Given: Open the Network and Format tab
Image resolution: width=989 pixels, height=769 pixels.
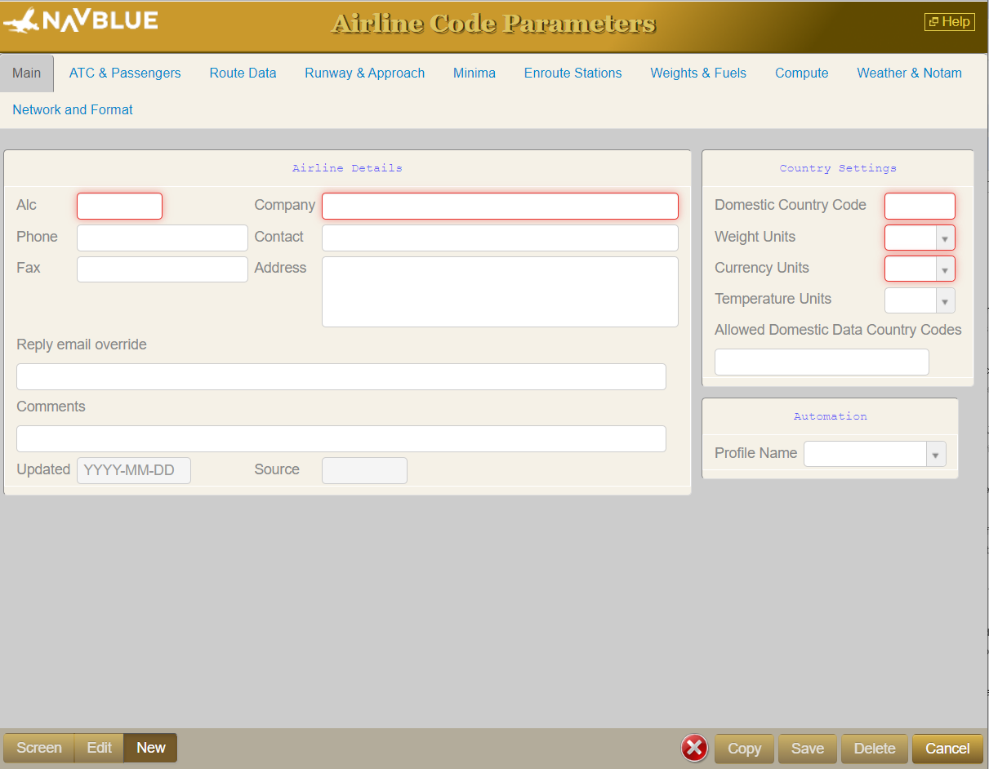Looking at the screenshot, I should [73, 110].
